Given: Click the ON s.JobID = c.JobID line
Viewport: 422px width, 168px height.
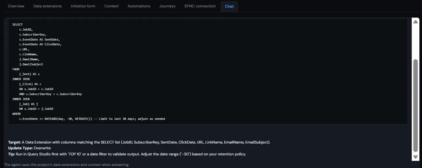Looking at the screenshot, I should pos(36,89).
